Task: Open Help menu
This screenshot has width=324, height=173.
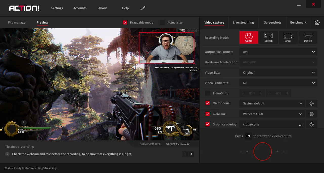Action: coord(125,8)
